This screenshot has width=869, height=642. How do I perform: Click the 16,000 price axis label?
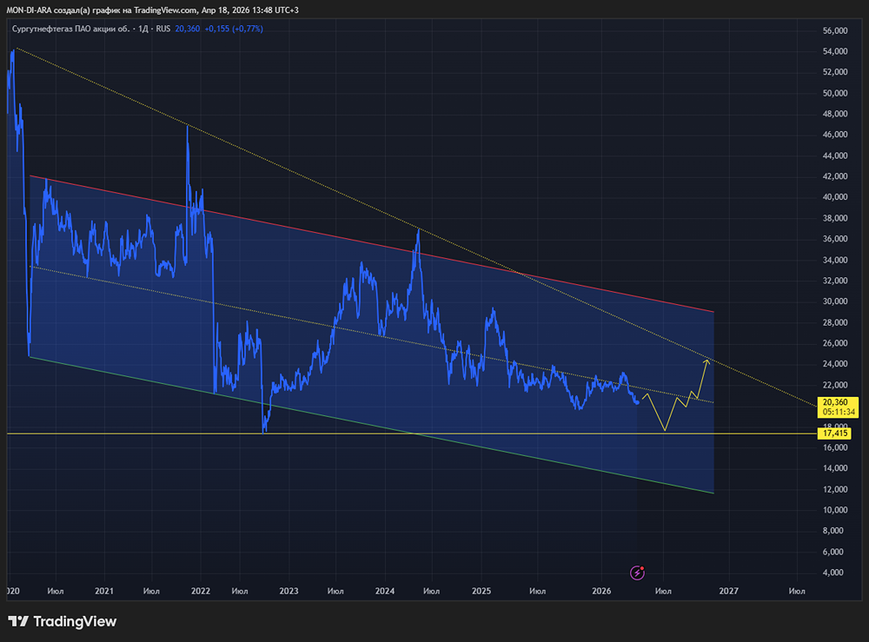(x=835, y=447)
